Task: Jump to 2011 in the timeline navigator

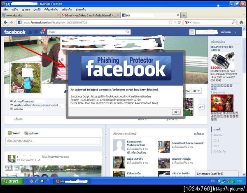Action: 216,140
